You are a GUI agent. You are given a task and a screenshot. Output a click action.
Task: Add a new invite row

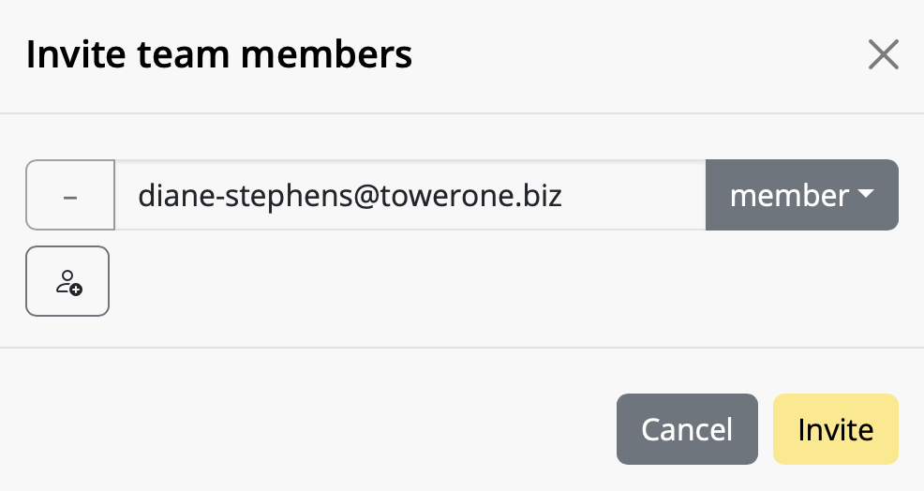pos(67,281)
